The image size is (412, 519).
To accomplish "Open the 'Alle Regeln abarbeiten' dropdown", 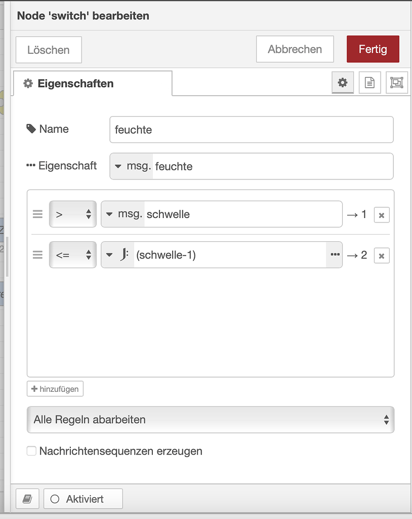I will (211, 420).
